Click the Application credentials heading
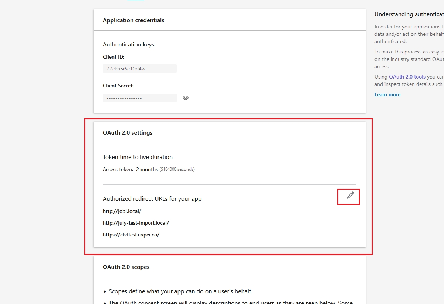Screen dimensions: 444x304 (133, 20)
